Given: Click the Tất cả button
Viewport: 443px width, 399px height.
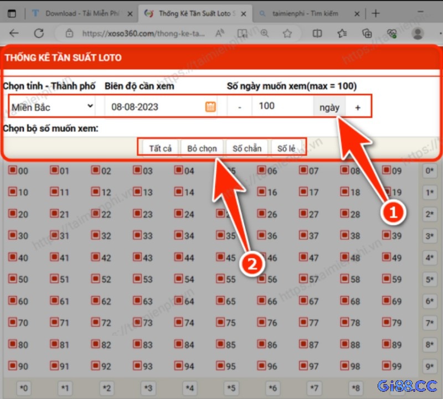Looking at the screenshot, I should (x=160, y=148).
